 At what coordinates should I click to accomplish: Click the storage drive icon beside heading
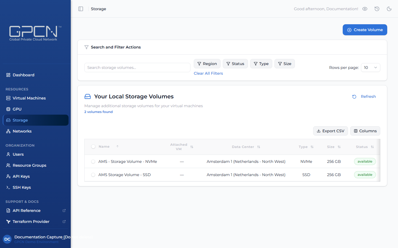(88, 96)
